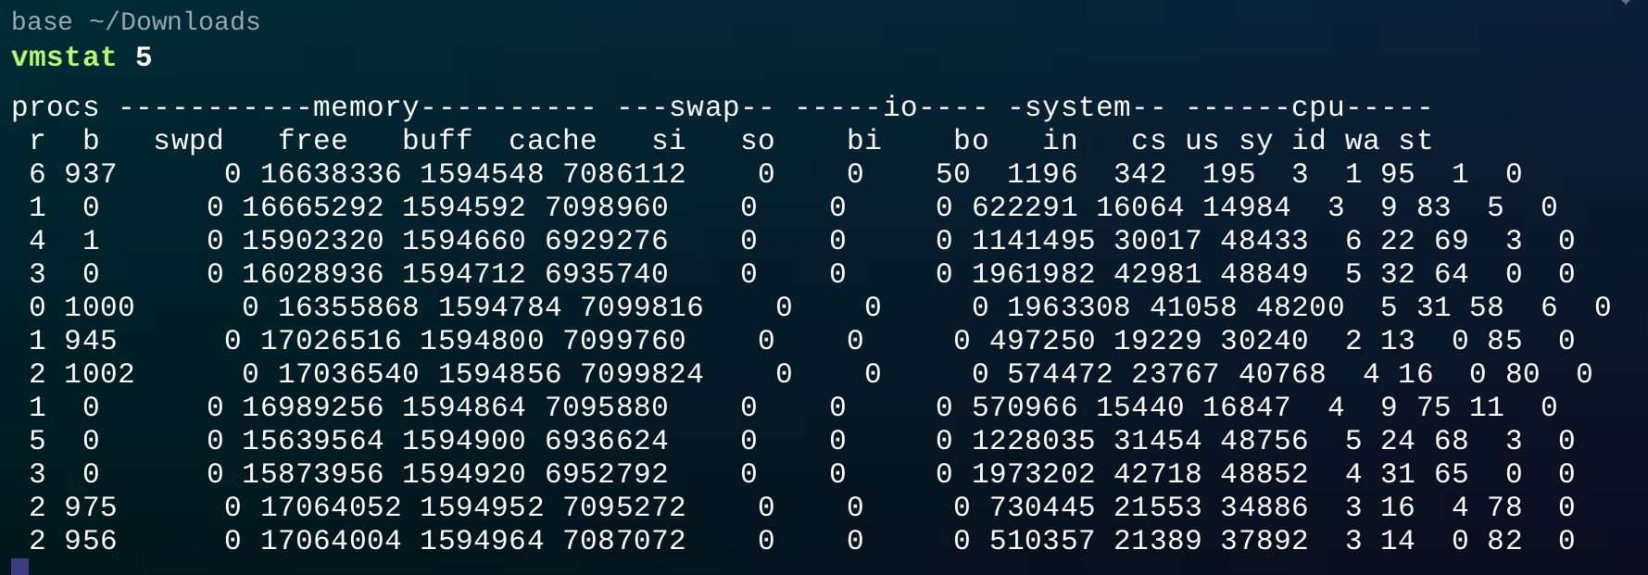This screenshot has height=575, width=1648.
Task: Click the 'free' column header
Action: 313,141
